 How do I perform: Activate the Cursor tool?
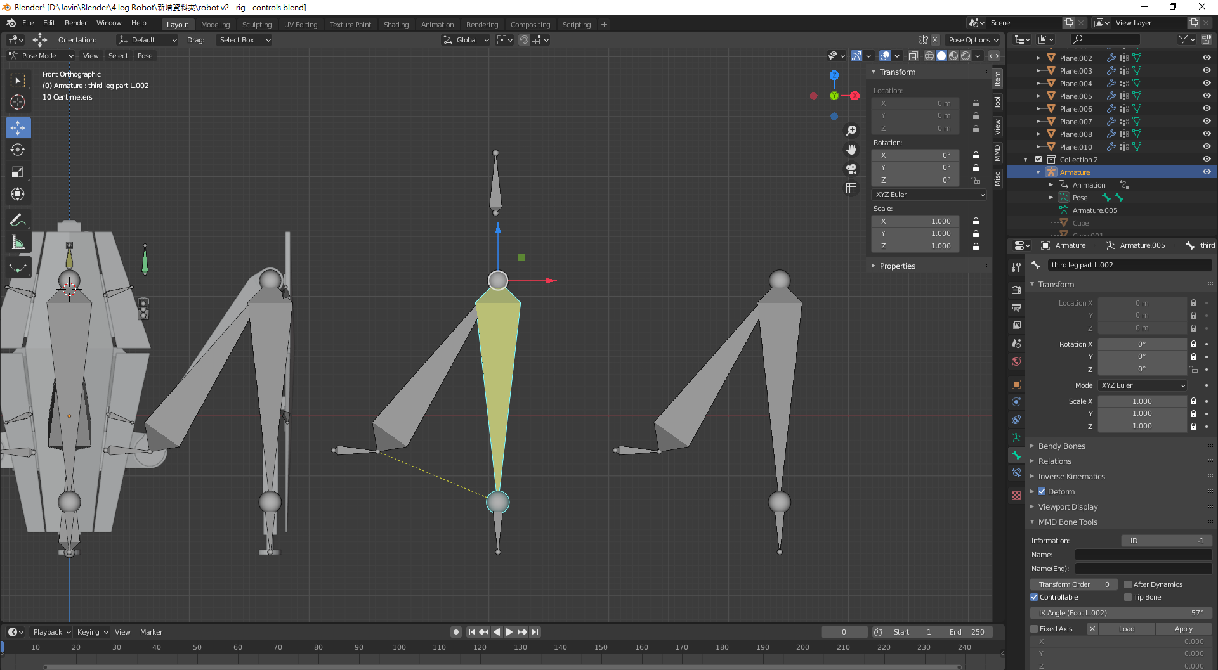[x=18, y=102]
